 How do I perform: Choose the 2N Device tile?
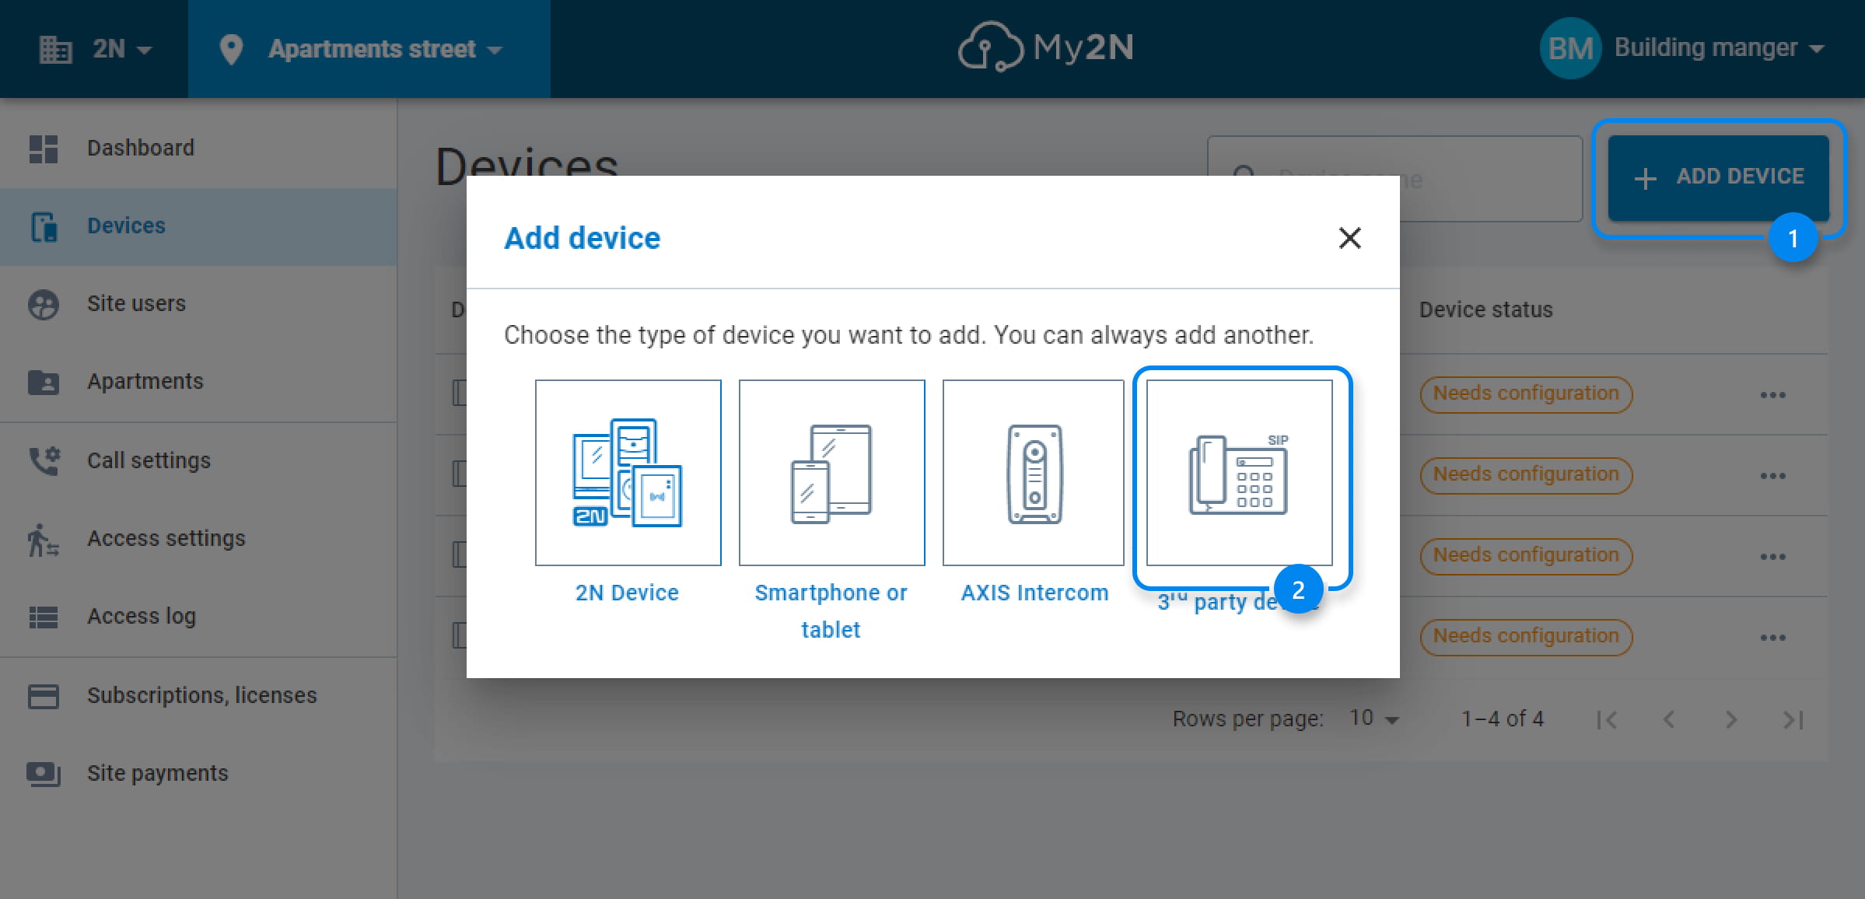628,473
